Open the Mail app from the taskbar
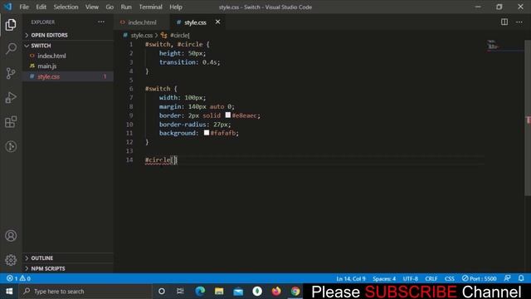The width and height of the screenshot is (531, 299). tap(238, 292)
